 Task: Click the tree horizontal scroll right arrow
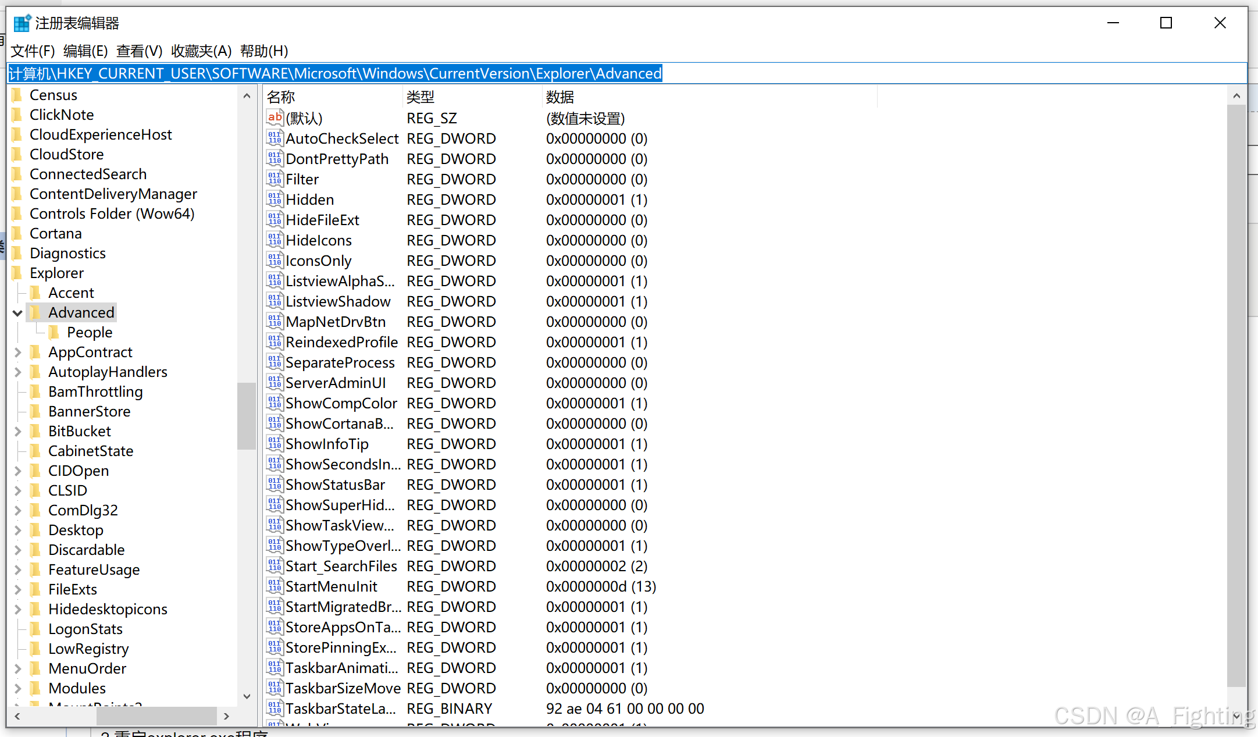(226, 716)
